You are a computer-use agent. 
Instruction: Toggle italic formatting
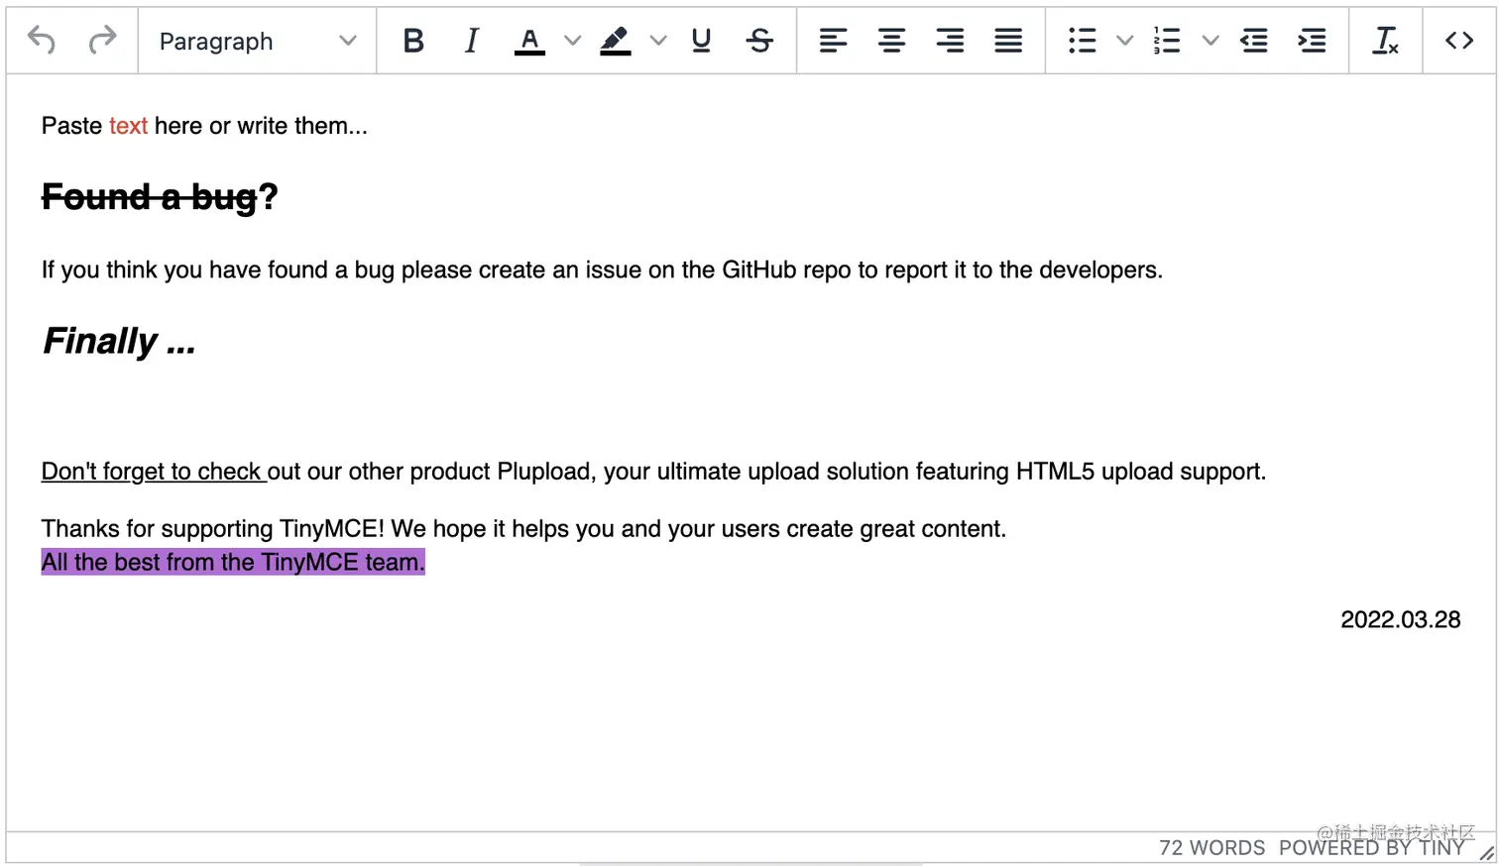point(472,41)
